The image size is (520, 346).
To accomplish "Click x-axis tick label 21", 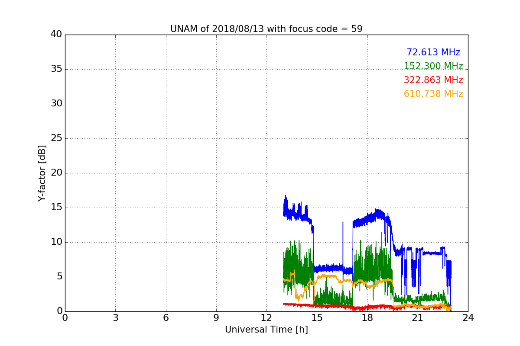I will [418, 318].
